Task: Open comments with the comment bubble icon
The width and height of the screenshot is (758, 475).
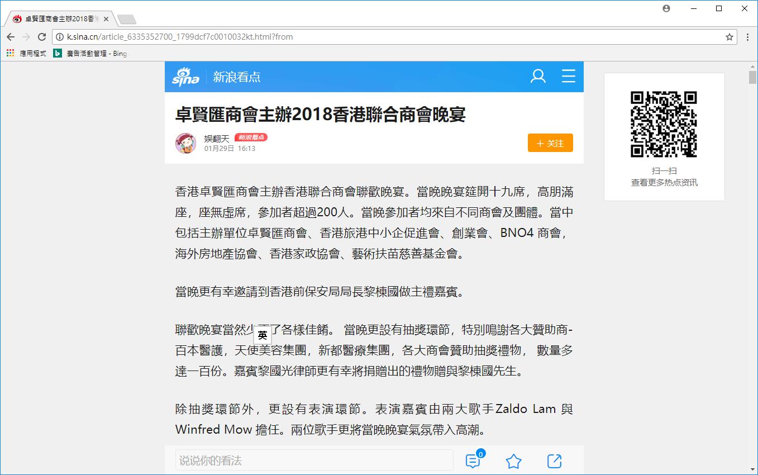Action: (x=474, y=460)
